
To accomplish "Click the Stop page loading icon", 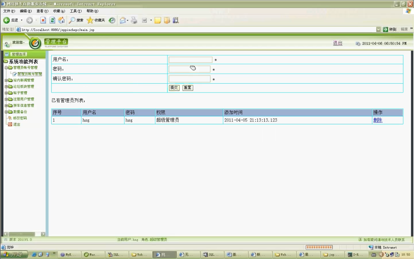I will (43, 20).
